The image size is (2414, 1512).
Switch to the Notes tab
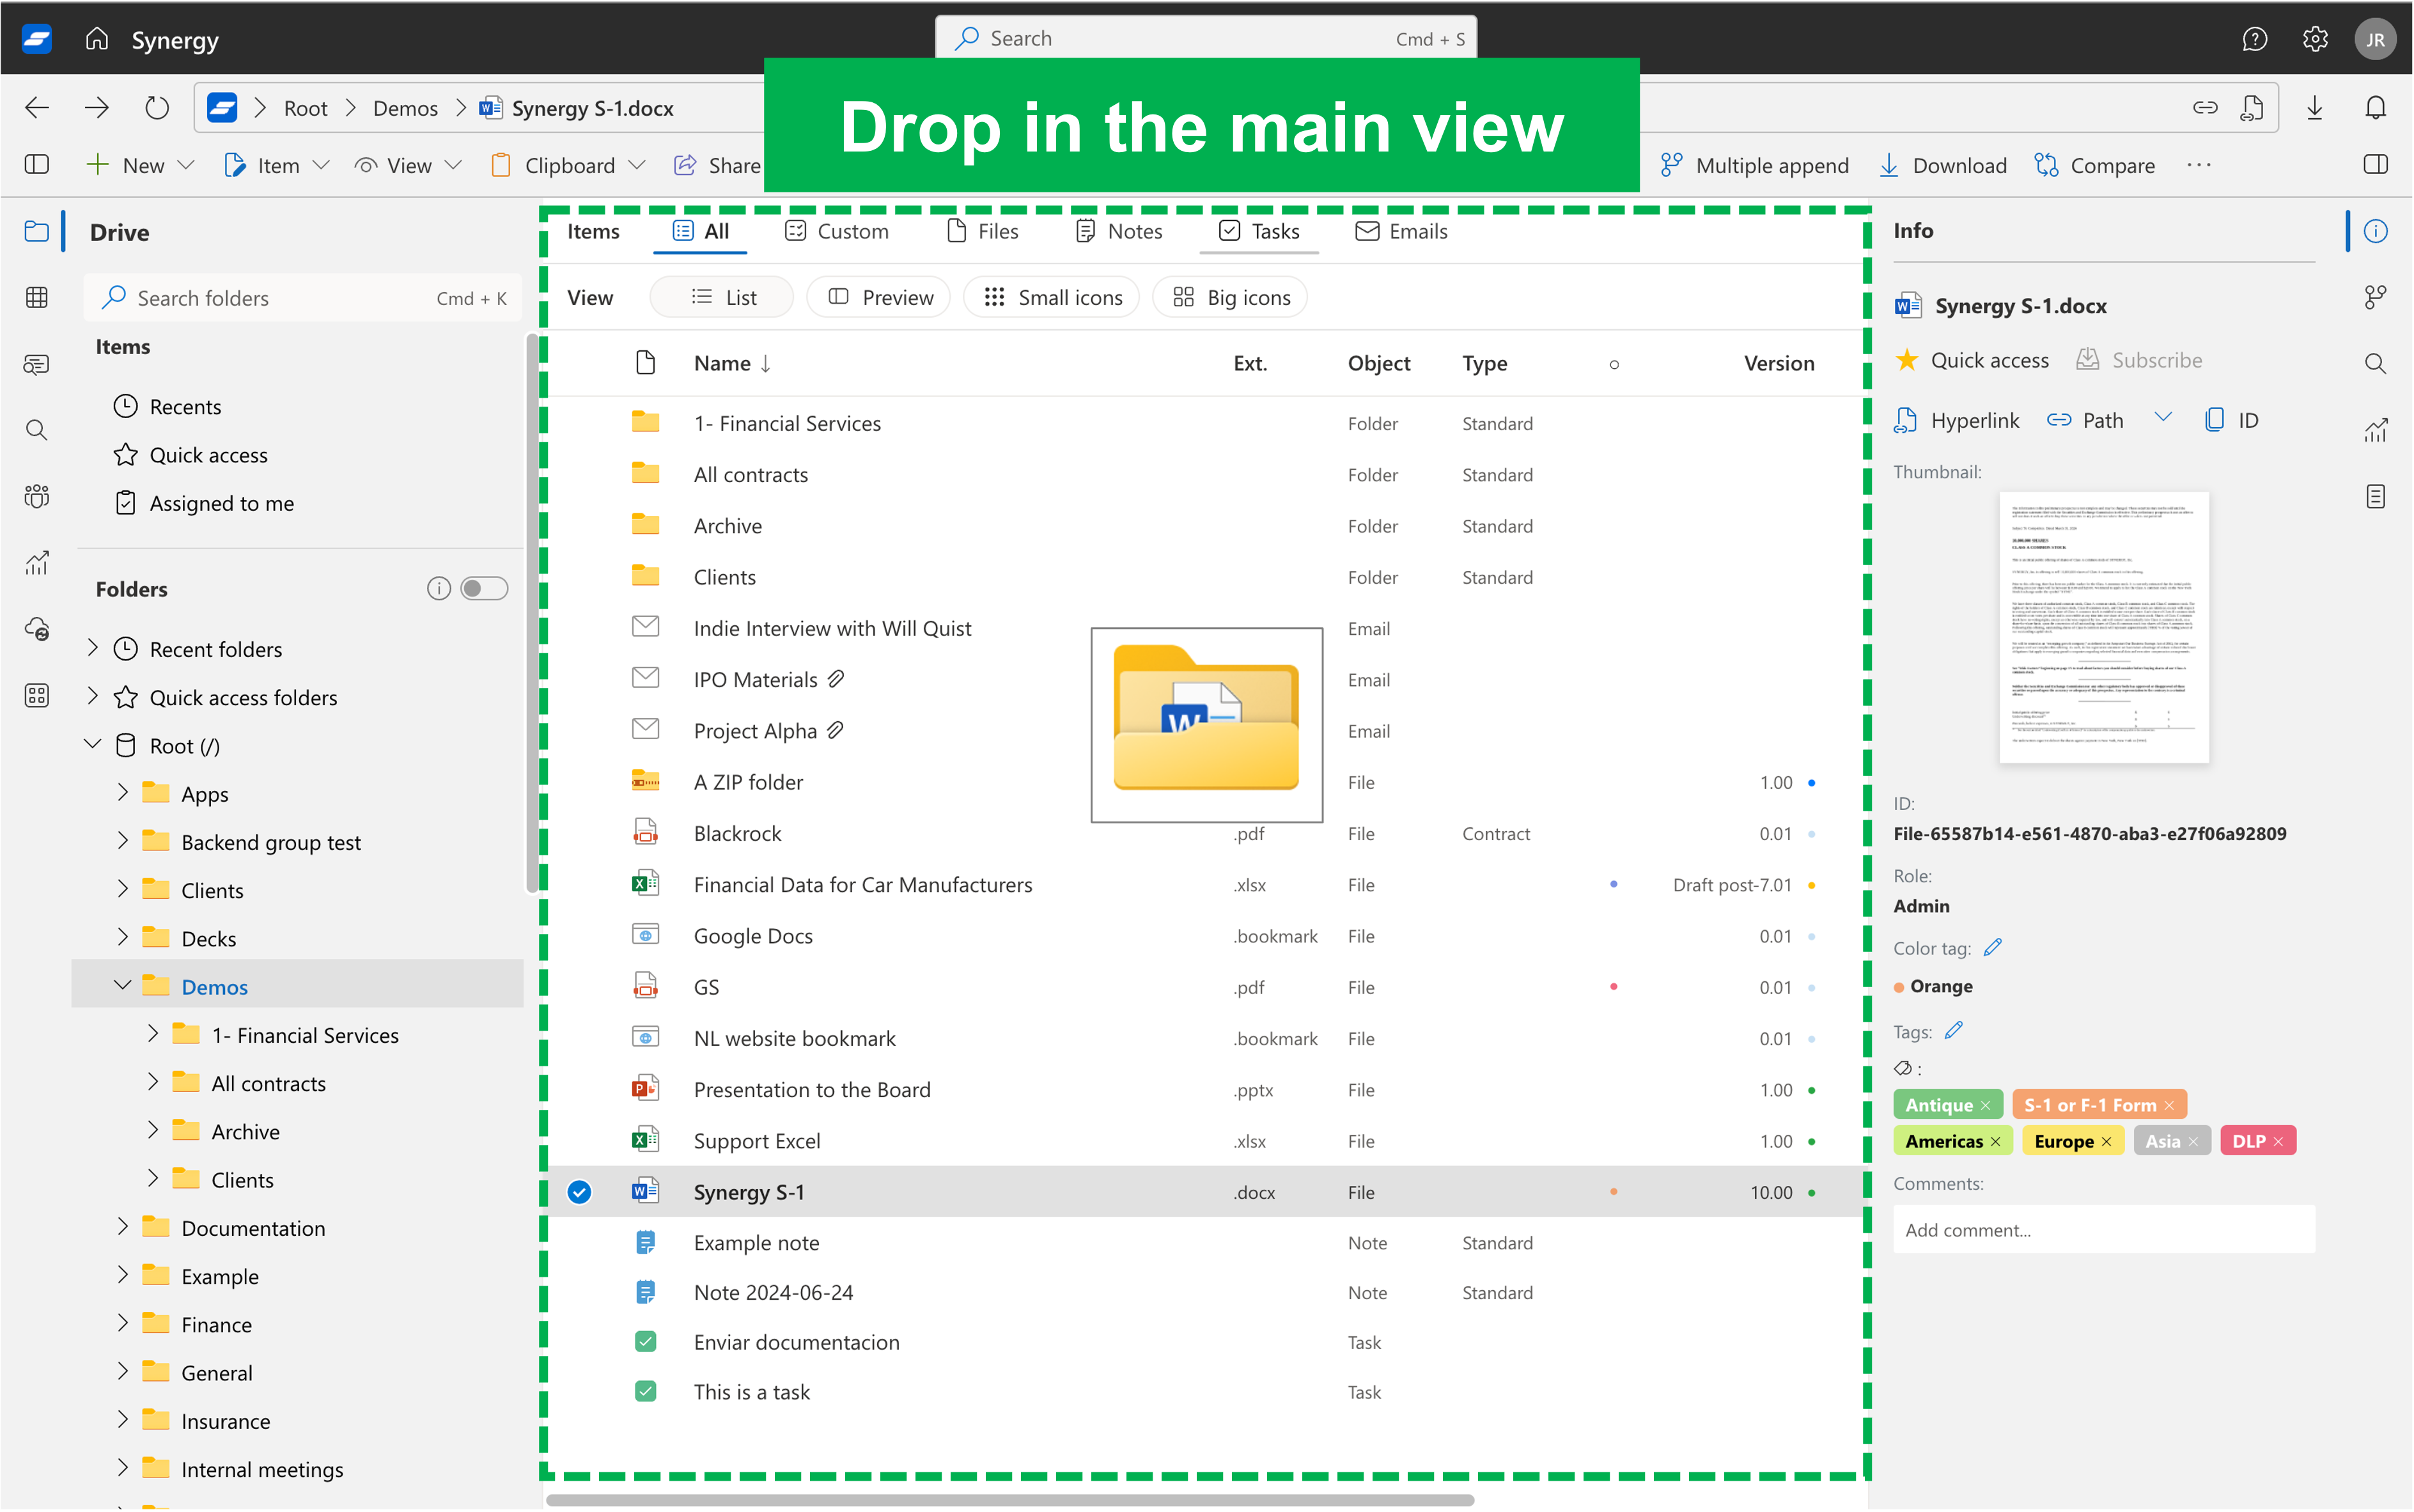[x=1118, y=232]
